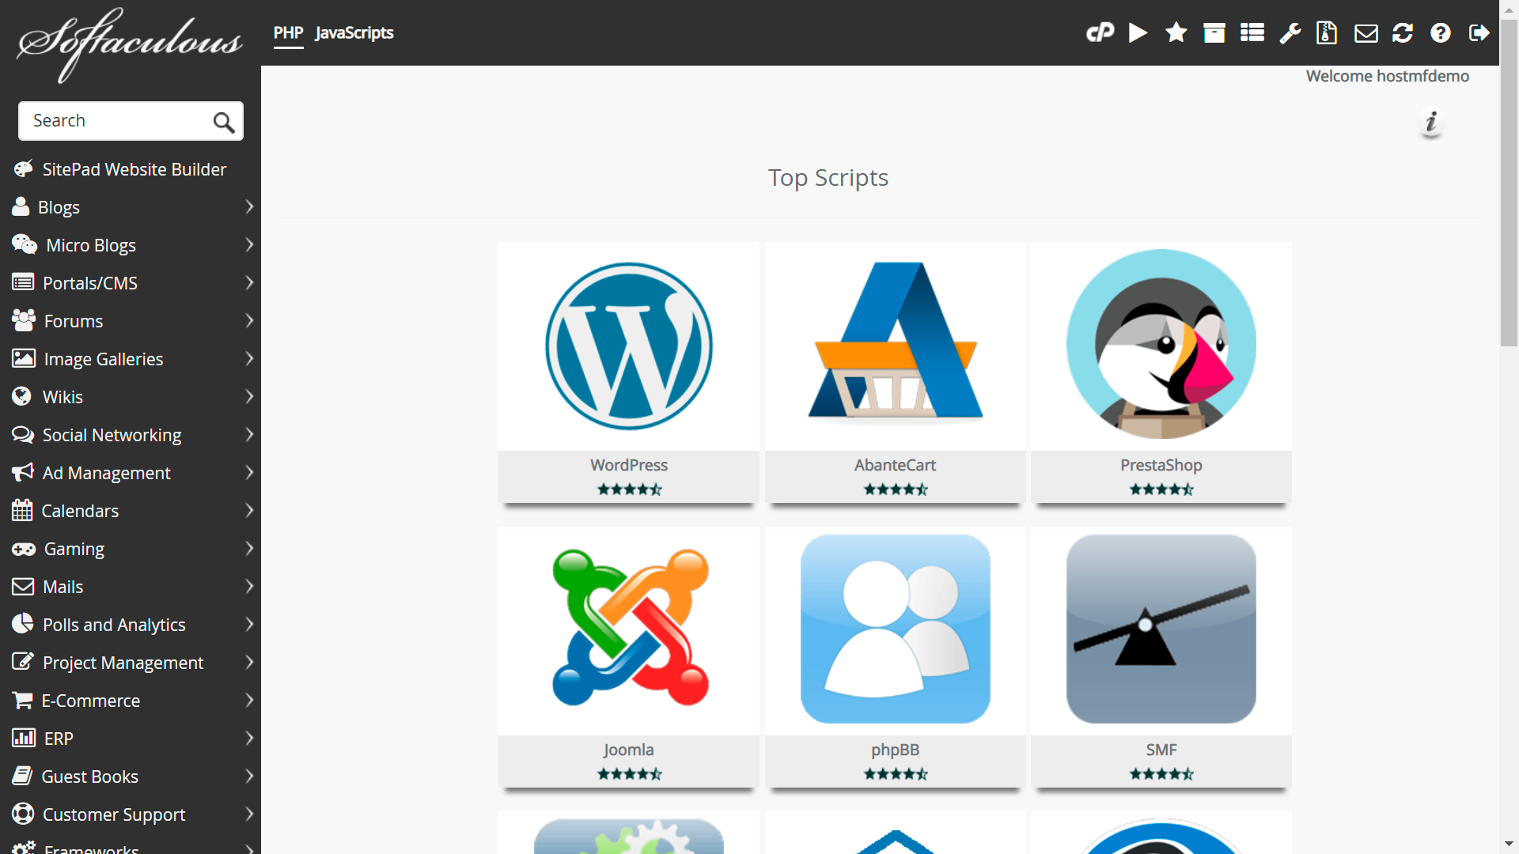Viewport: 1519px width, 854px height.
Task: Open the cPanel control panel icon
Action: (1100, 32)
